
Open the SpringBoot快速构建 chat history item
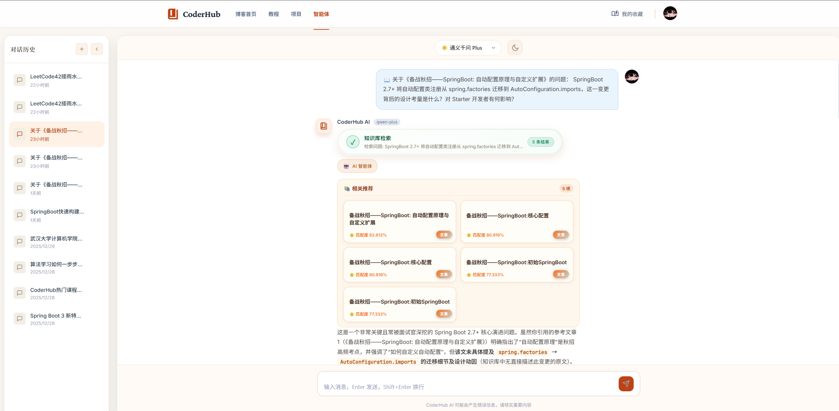click(x=57, y=215)
